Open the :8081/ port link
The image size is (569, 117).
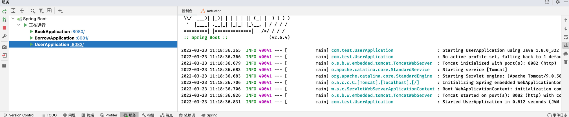[82, 38]
